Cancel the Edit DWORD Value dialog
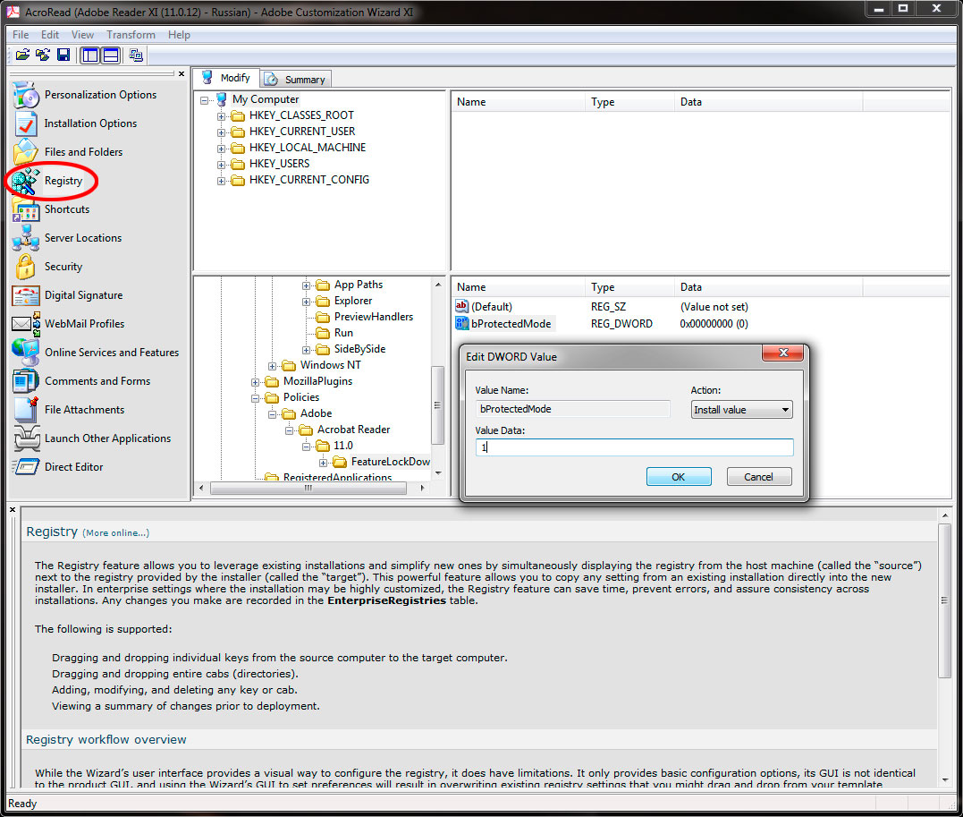Viewport: 963px width, 817px height. [x=758, y=476]
